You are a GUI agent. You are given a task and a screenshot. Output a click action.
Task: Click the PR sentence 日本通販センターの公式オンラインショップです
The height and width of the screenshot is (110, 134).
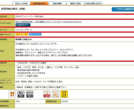[x=36, y=44]
